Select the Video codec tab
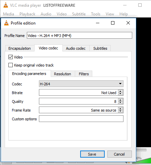 click(x=48, y=48)
